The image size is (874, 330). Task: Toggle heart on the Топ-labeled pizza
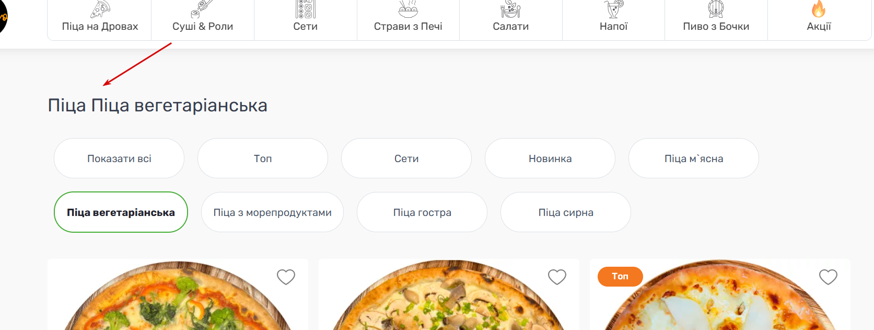coord(828,277)
